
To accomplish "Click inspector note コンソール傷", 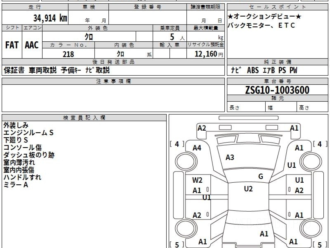I will click(23, 148).
